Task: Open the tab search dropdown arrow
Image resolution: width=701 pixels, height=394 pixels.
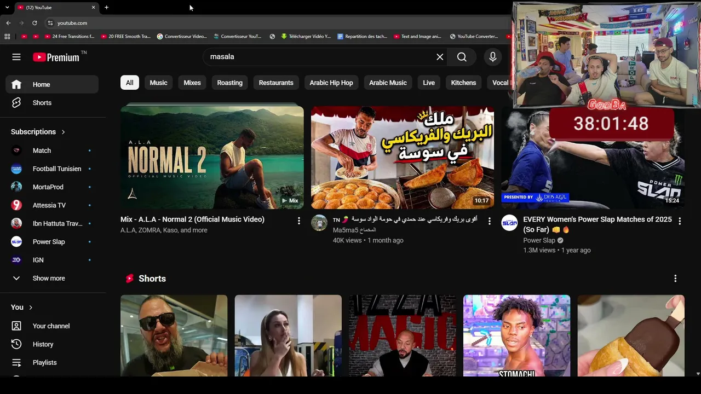Action: [7, 8]
